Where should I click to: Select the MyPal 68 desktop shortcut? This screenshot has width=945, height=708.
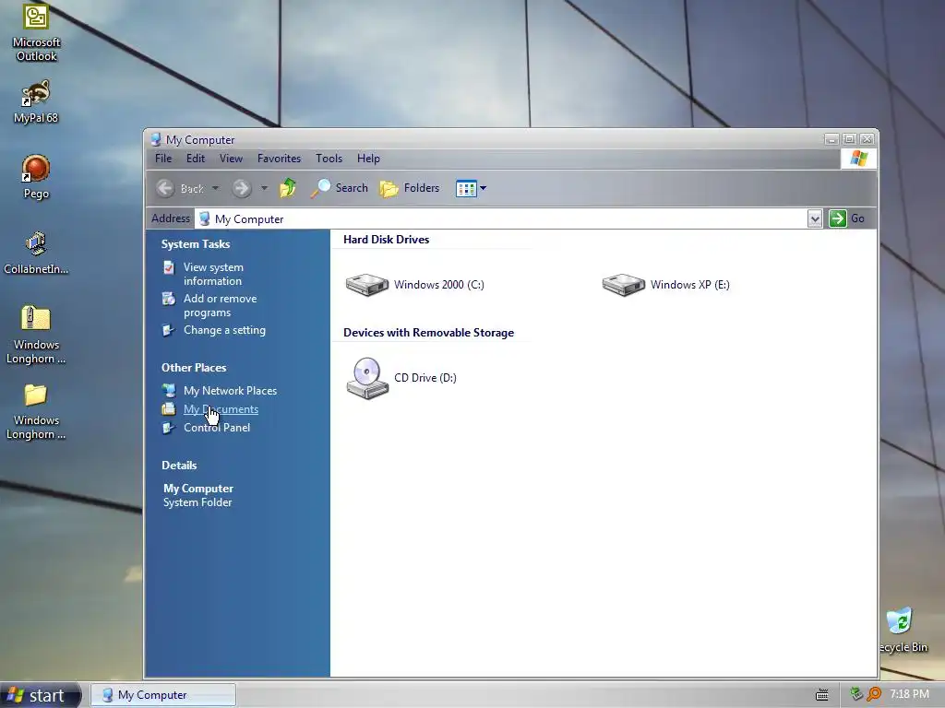[36, 101]
